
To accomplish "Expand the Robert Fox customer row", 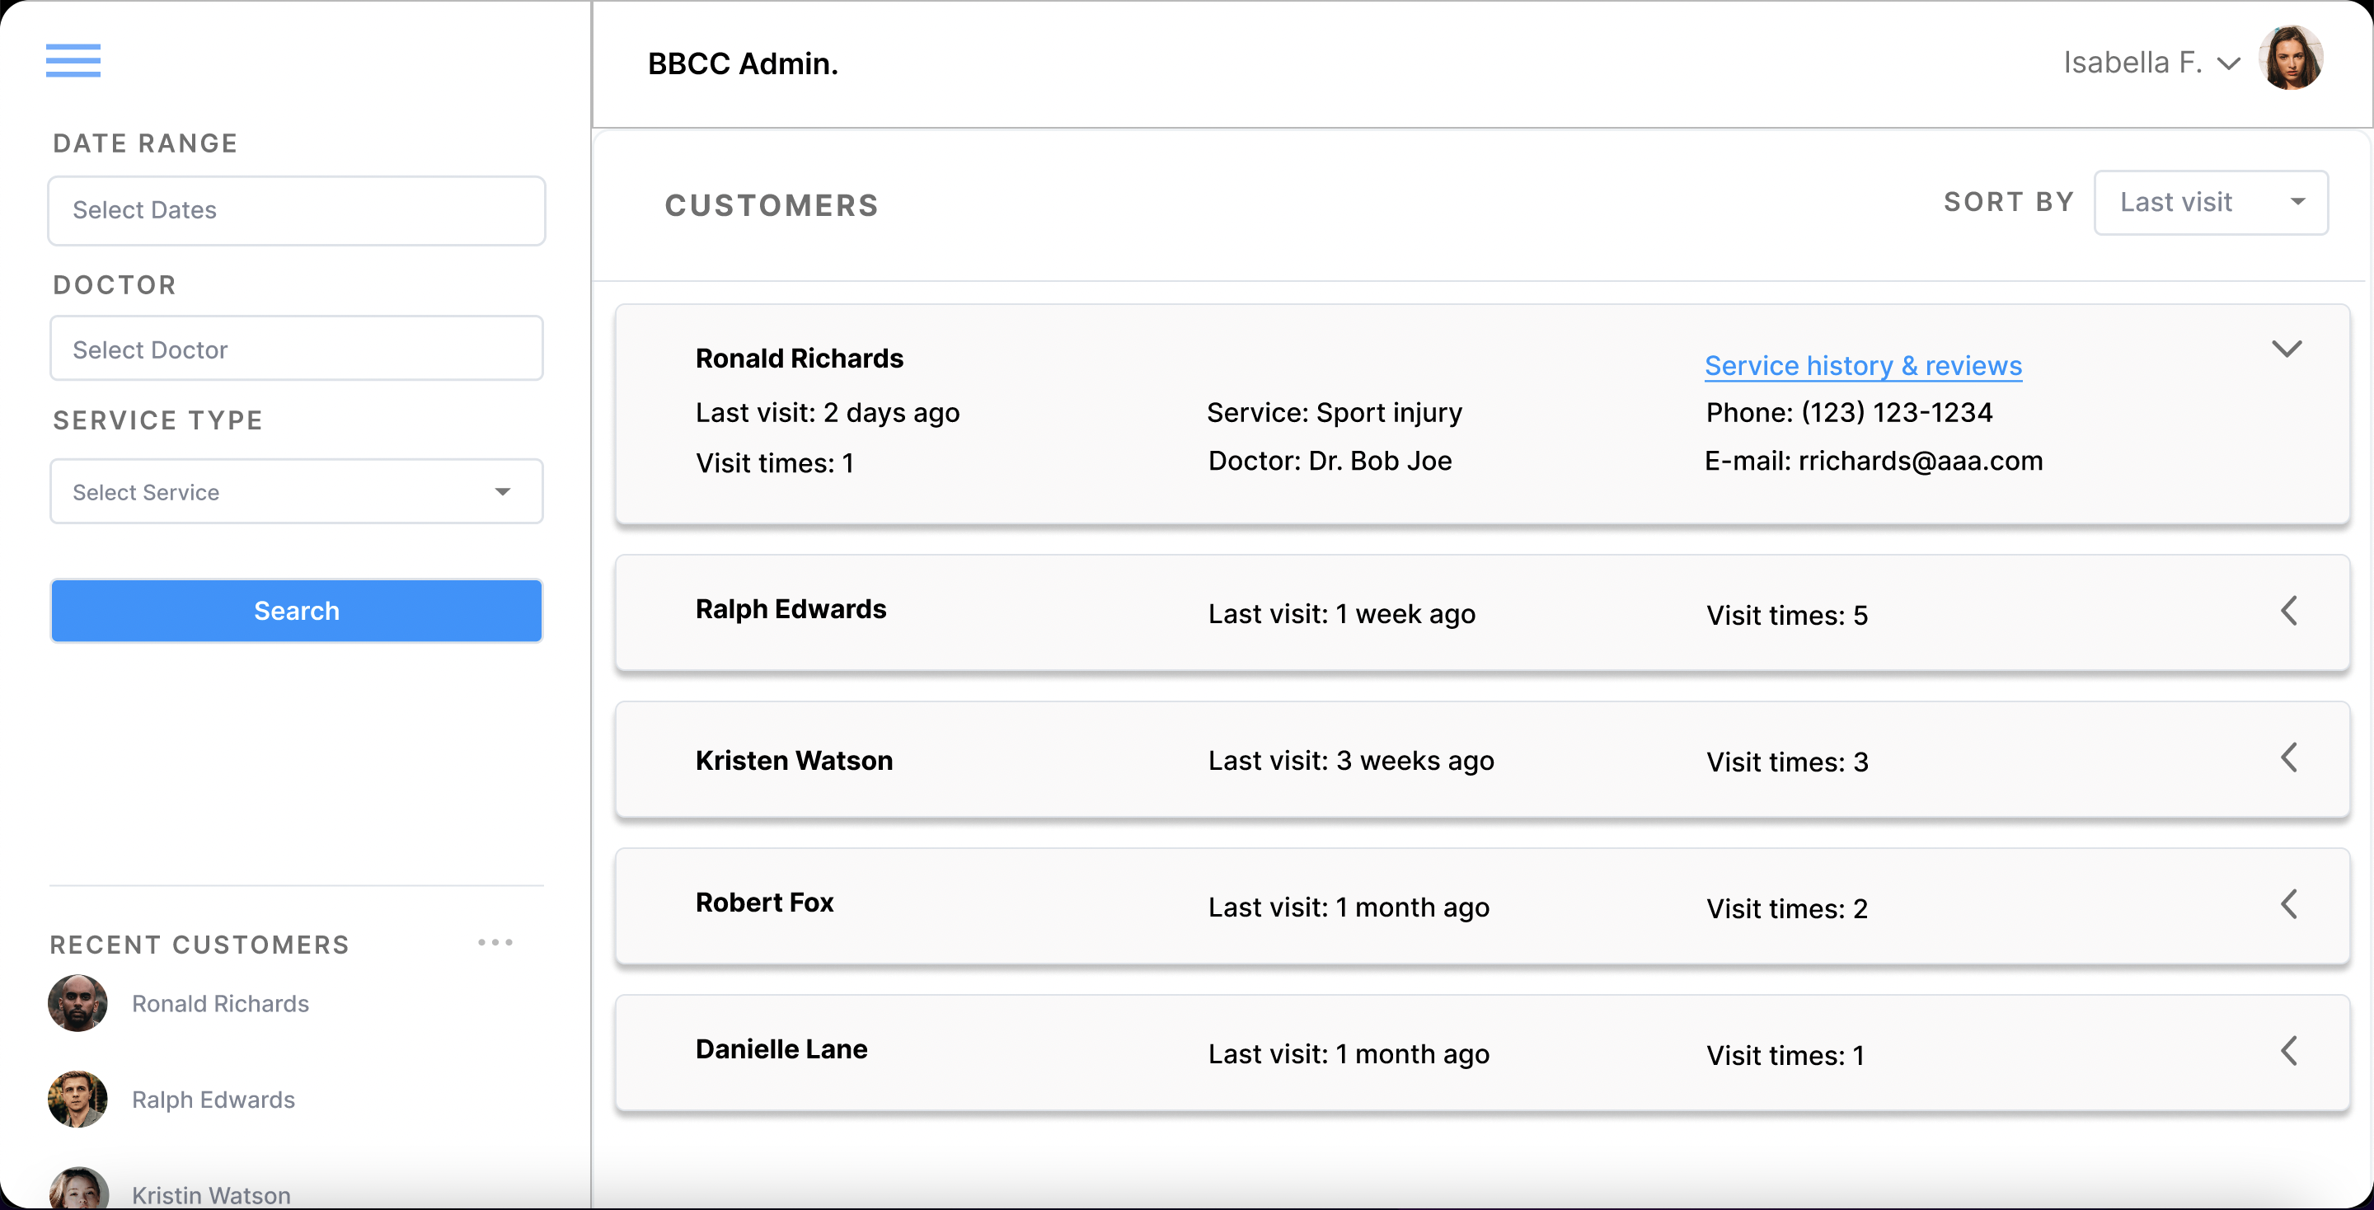I will [x=2288, y=904].
